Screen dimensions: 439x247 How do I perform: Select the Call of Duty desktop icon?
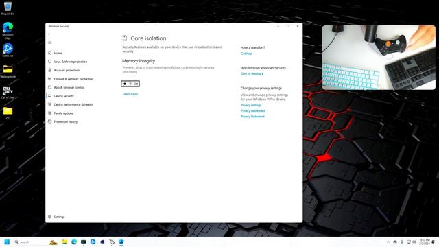[8, 93]
